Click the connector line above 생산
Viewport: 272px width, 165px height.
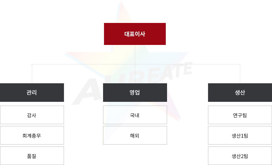pyautogui.click(x=240, y=74)
